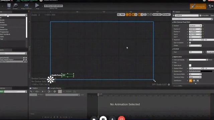
Task: Select the Health Points label on canvas
Action: (x=57, y=75)
